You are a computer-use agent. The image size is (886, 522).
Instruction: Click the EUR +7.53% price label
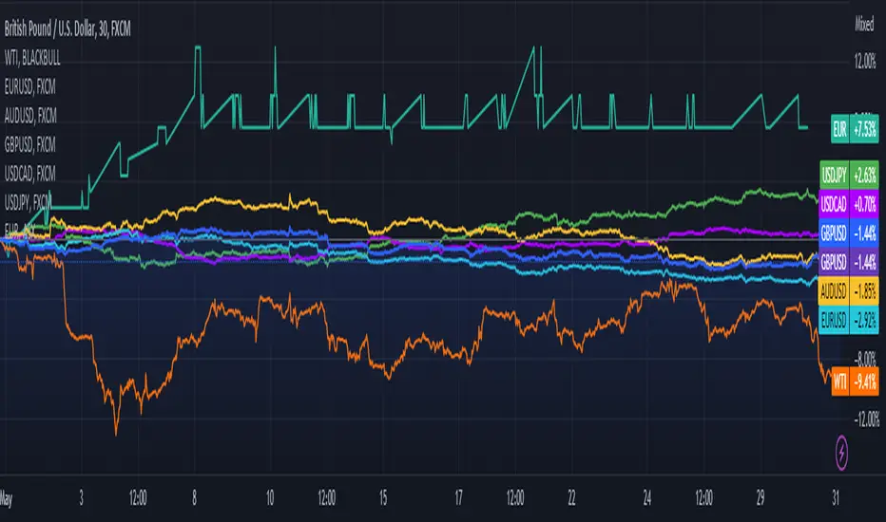(x=855, y=129)
